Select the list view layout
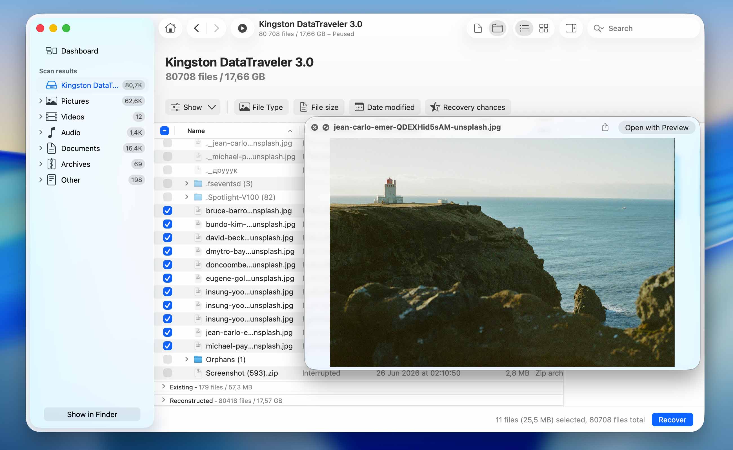This screenshot has width=733, height=450. [x=524, y=28]
